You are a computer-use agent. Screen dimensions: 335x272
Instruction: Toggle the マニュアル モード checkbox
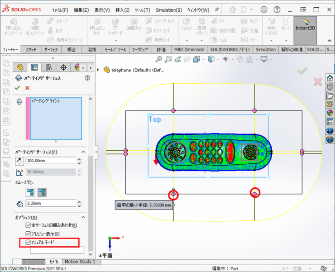point(27,242)
